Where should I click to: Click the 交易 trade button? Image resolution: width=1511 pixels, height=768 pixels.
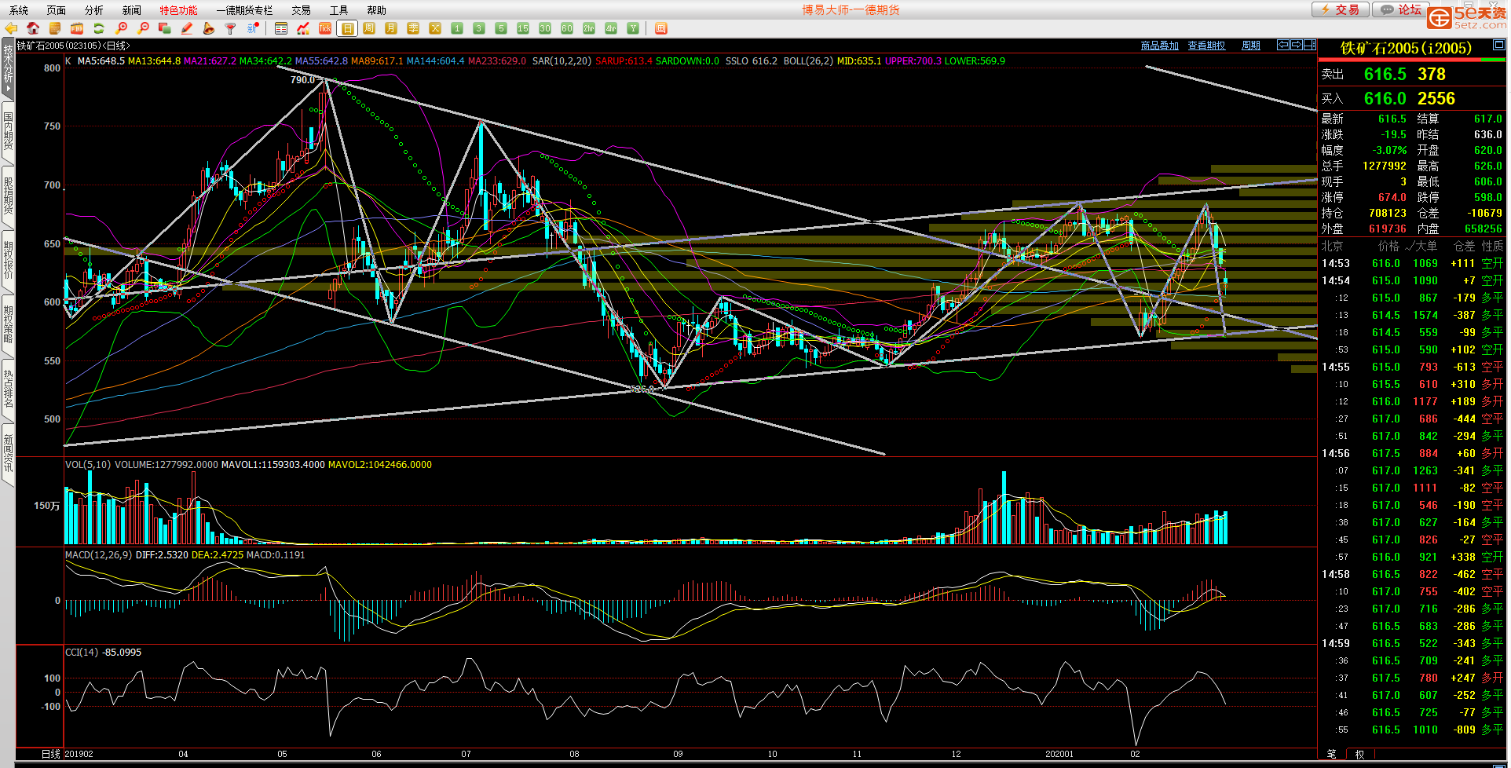pyautogui.click(x=1341, y=9)
